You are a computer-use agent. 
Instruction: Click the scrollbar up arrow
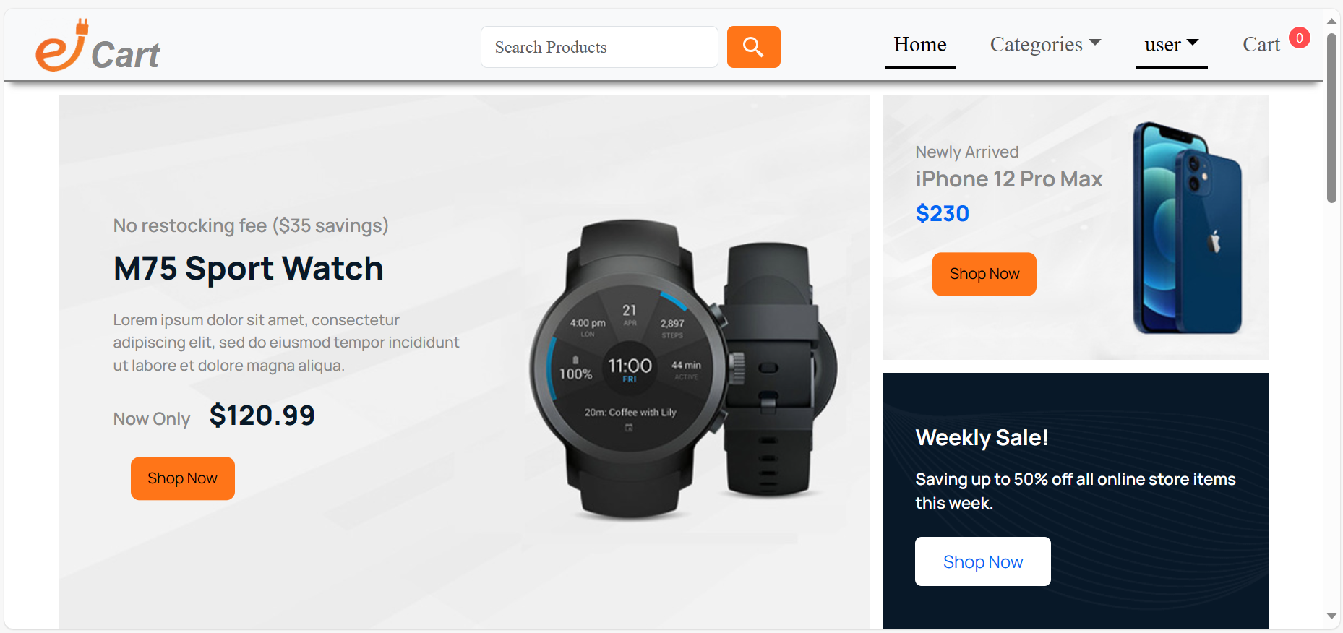[x=1331, y=20]
